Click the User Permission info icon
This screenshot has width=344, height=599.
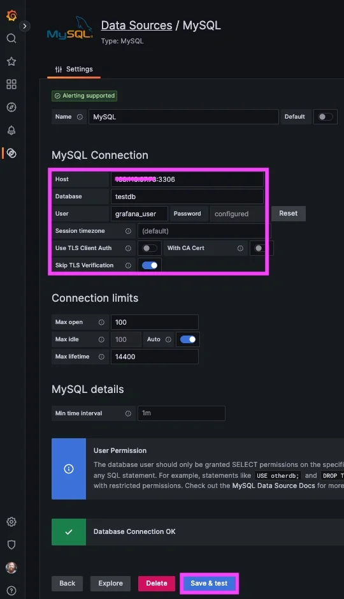pyautogui.click(x=69, y=469)
